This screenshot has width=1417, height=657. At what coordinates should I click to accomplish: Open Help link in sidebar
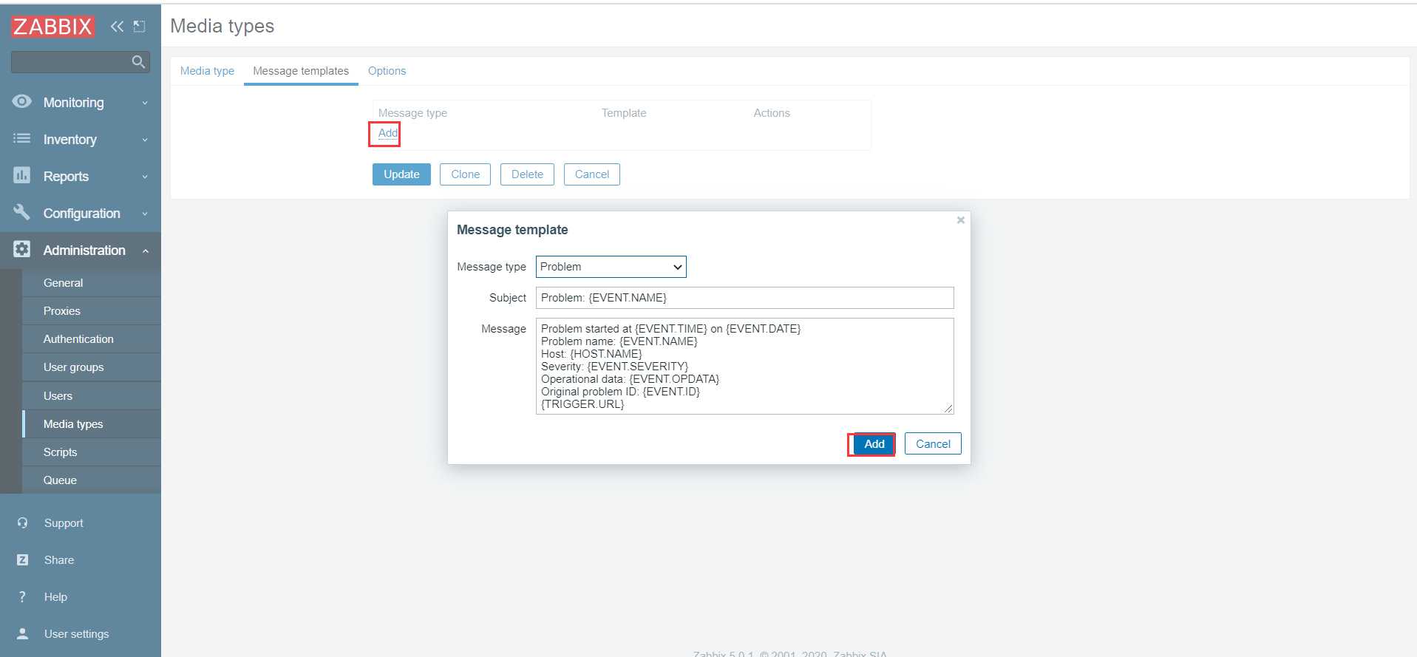55,597
